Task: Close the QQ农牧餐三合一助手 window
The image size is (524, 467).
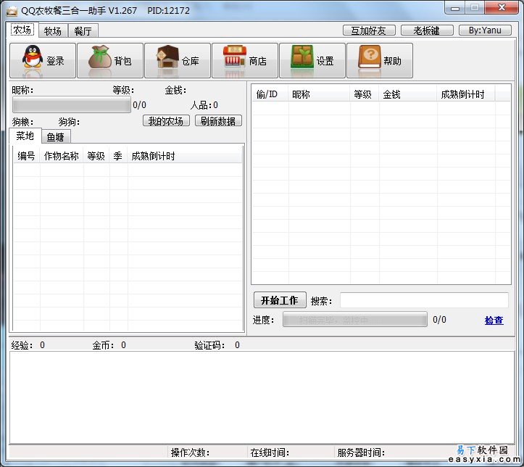Action: click(x=502, y=8)
